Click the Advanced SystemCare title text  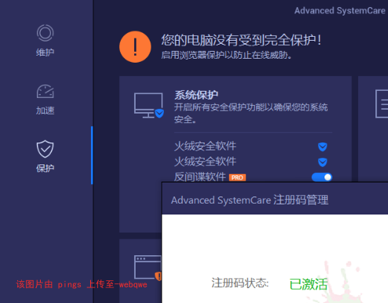click(x=339, y=11)
